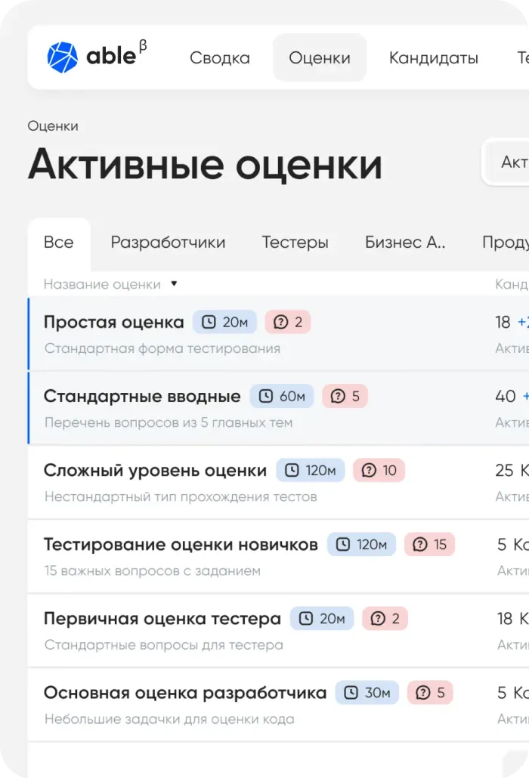
Task: Switch to the Тестеры tab
Action: (x=295, y=243)
